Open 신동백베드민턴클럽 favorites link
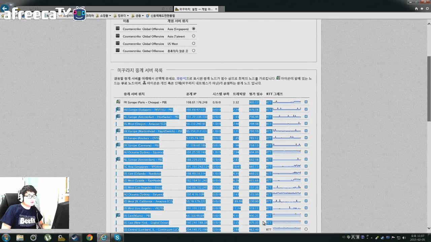 pos(160,16)
